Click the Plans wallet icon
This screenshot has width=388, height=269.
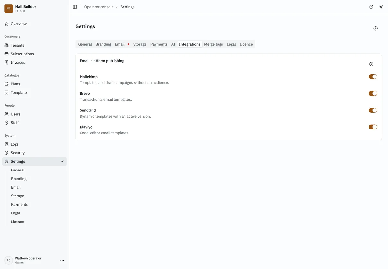[x=6, y=84]
